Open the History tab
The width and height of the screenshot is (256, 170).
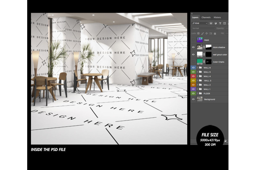coord(217,17)
